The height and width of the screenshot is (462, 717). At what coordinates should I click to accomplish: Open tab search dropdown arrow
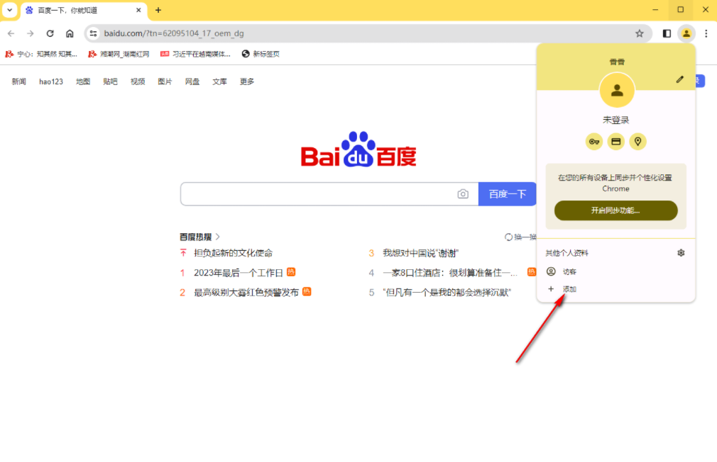pyautogui.click(x=9, y=10)
